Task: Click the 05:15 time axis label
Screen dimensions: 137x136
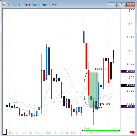Action: tap(52, 133)
